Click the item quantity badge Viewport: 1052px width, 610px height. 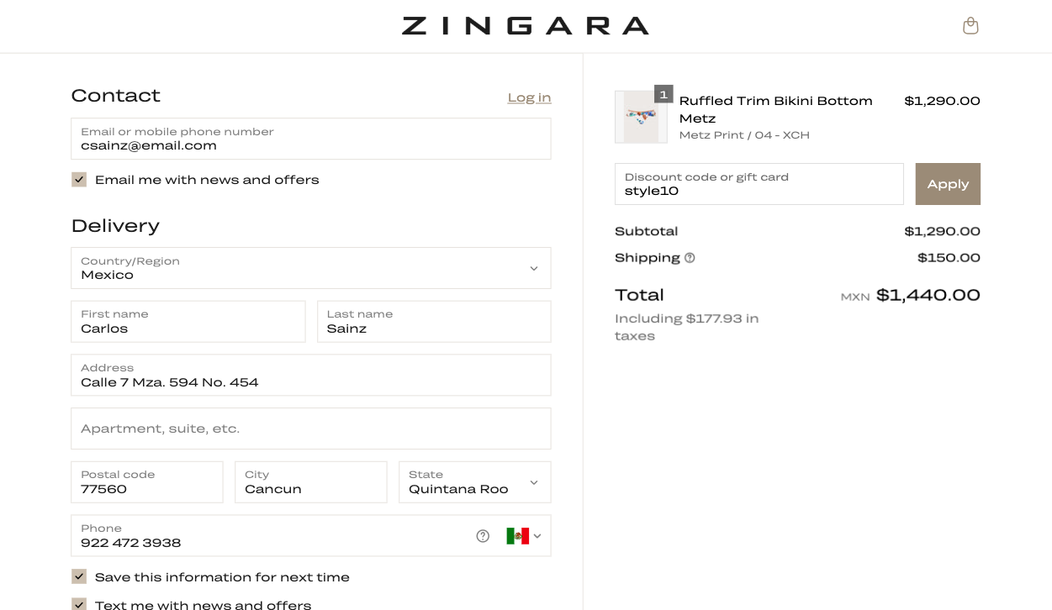coord(663,95)
